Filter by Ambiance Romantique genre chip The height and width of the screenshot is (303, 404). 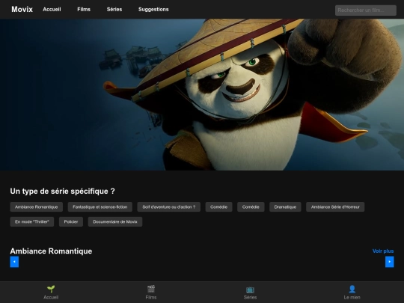37,207
